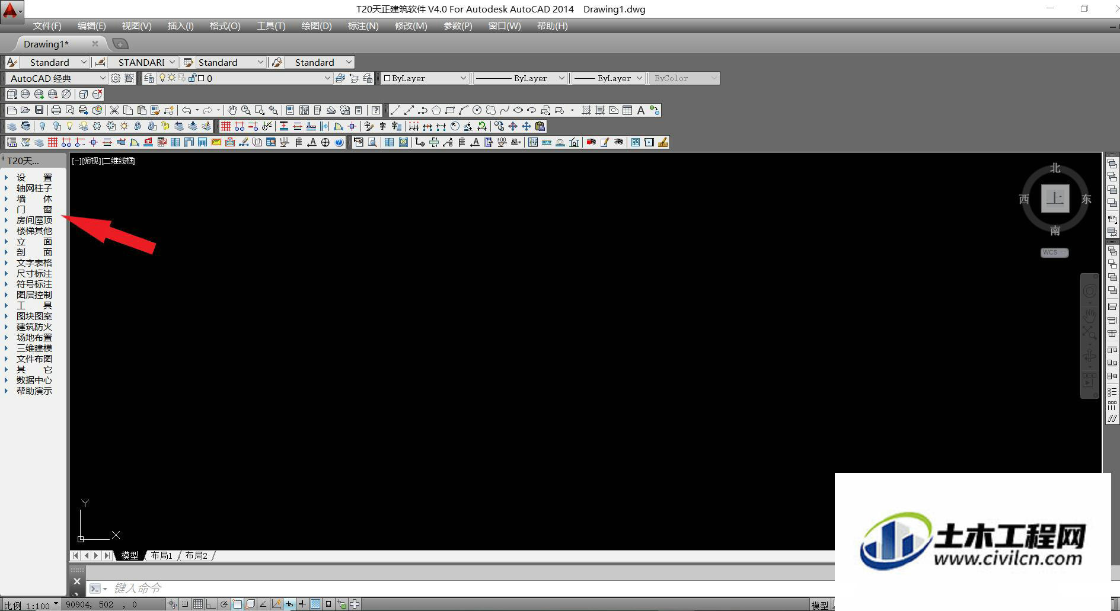
Task: Select the Rectangle drawing tool
Action: point(450,110)
